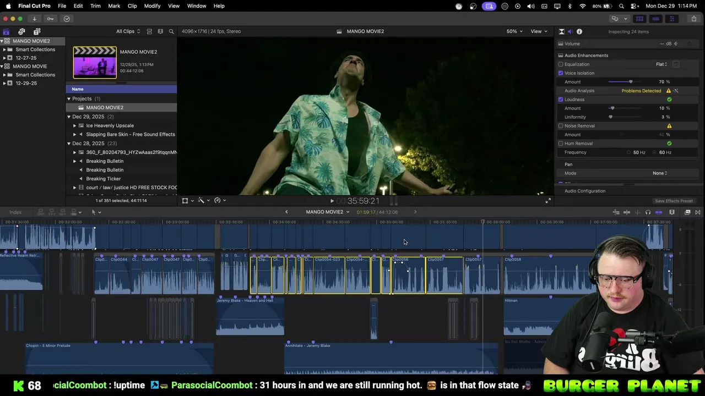Toggle the Audio Analysis enhance wand
The height and width of the screenshot is (396, 705).
click(x=676, y=91)
